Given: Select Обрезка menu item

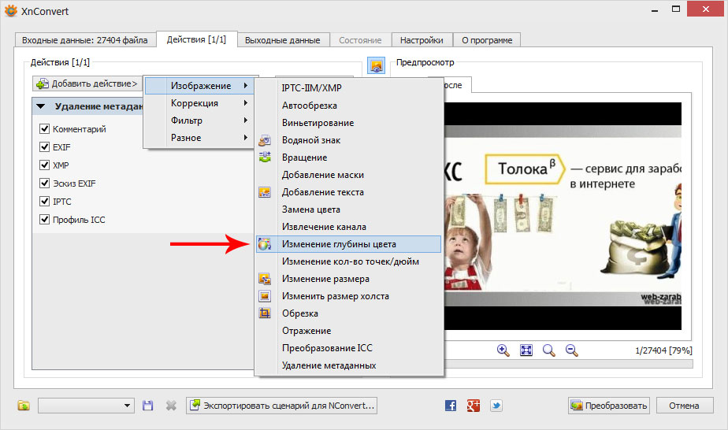Looking at the screenshot, I should click(348, 313).
